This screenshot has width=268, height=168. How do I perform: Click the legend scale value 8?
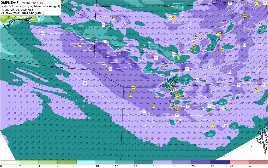[x=77, y=166]
